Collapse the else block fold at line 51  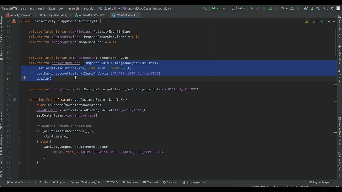pos(20,142)
